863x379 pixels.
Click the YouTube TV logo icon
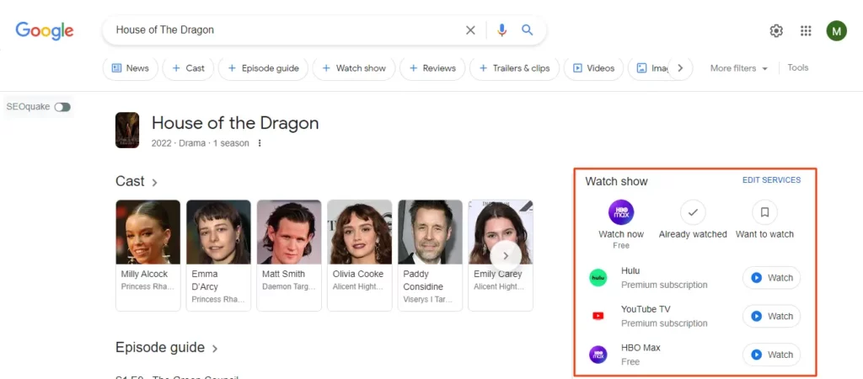598,316
